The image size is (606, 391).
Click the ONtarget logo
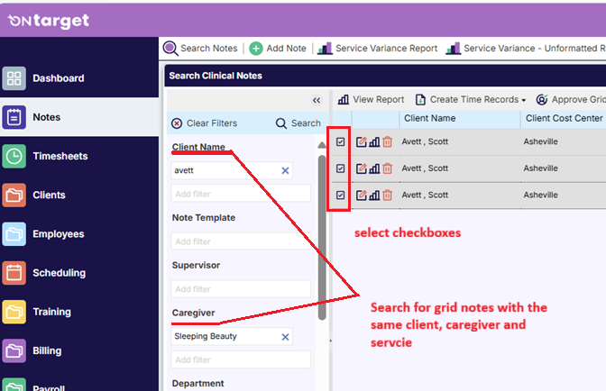[49, 21]
